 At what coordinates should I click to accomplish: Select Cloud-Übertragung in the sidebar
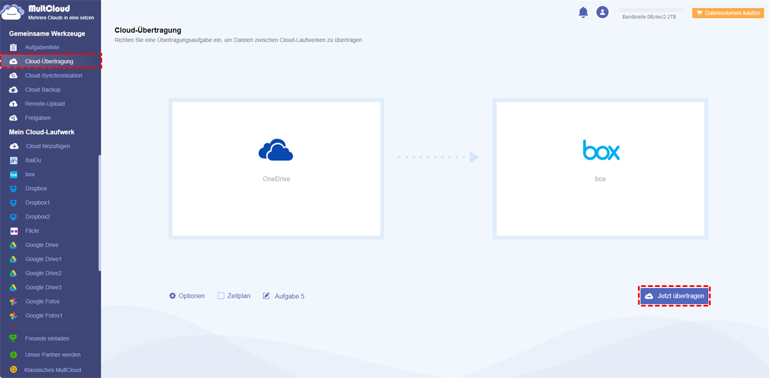click(x=50, y=61)
